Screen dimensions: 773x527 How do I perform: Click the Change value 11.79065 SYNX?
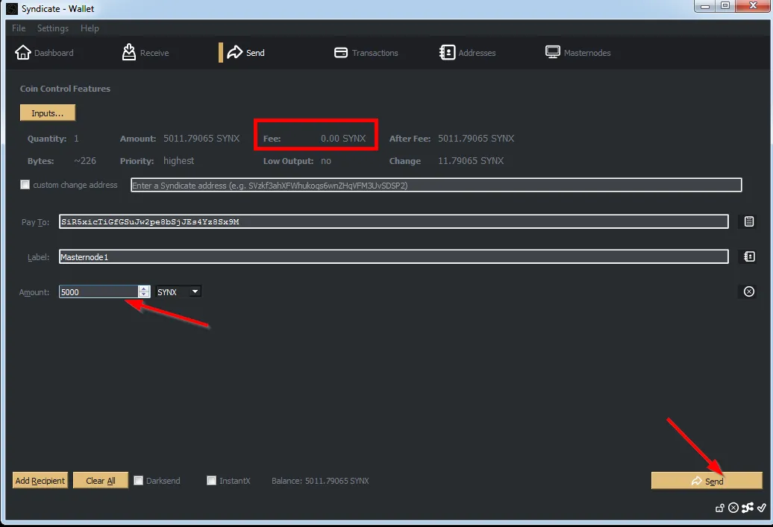471,160
